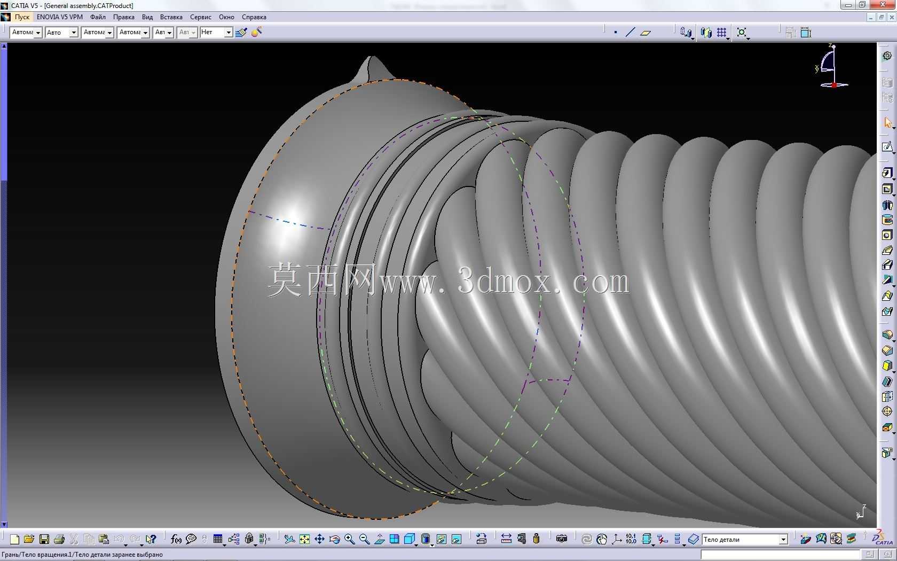Click the Pad tool in right toolbar
The height and width of the screenshot is (561, 897).
point(887,173)
